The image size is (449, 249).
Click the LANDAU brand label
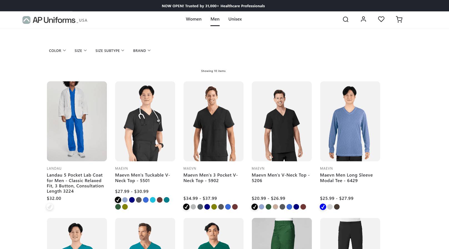coord(54,168)
